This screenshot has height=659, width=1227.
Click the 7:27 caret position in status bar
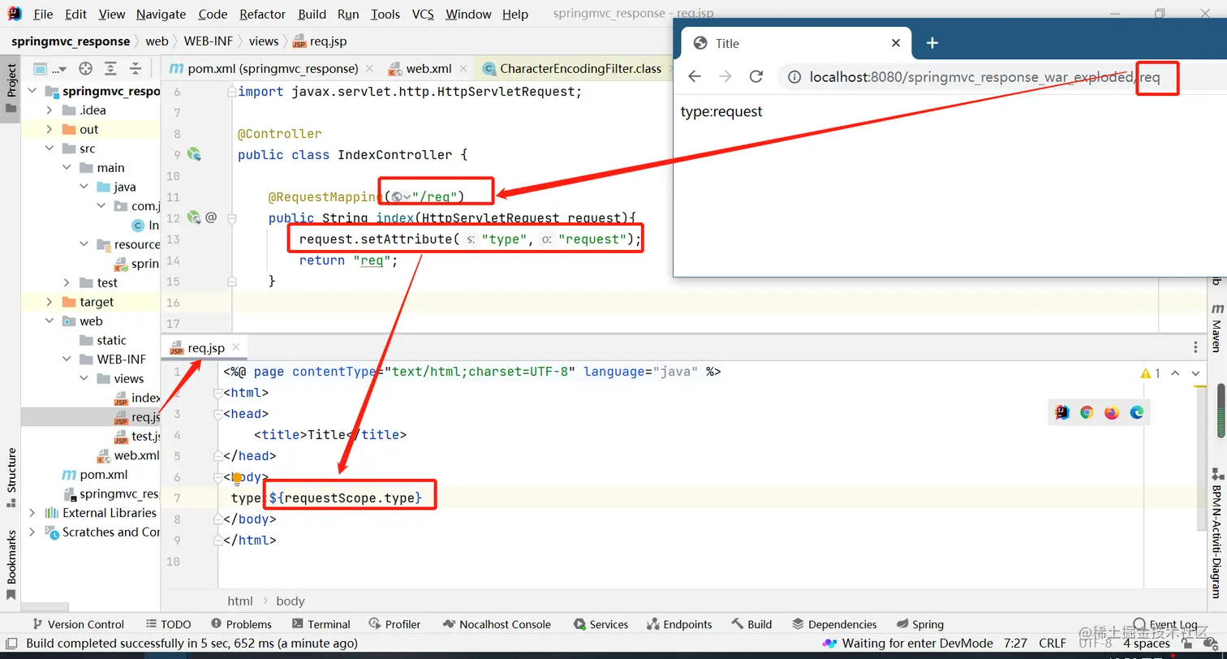1015,644
